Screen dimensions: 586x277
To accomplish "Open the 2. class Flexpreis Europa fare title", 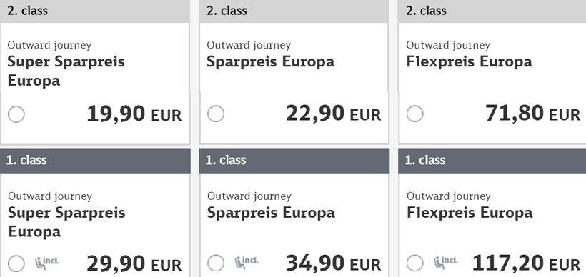I will [x=469, y=61].
